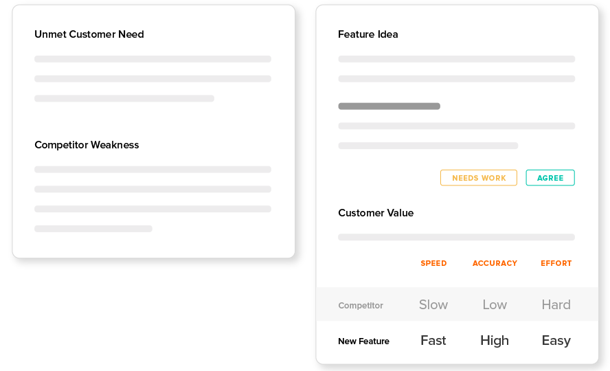Choose the Easy new feature effort value
The height and width of the screenshot is (371, 610).
point(556,341)
